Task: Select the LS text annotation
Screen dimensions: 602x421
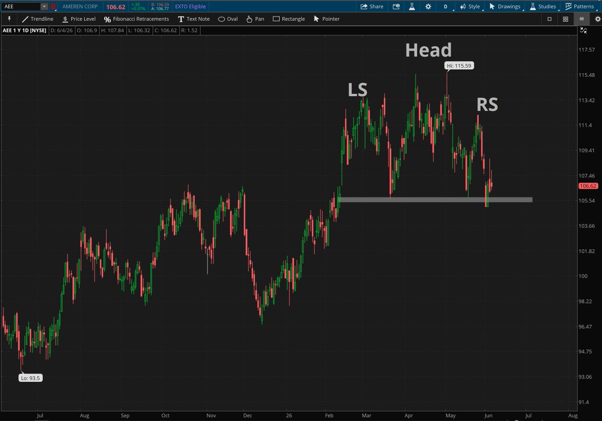Action: coord(358,90)
